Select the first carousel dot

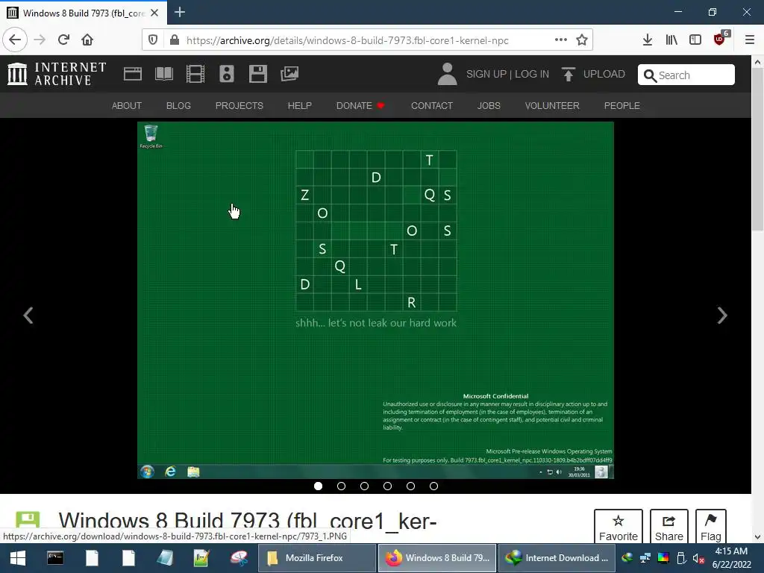(318, 486)
